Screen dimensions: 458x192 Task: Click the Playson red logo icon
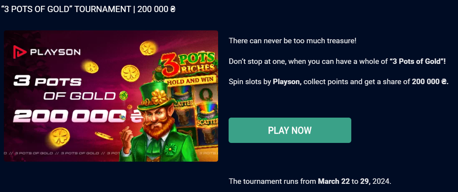point(19,52)
